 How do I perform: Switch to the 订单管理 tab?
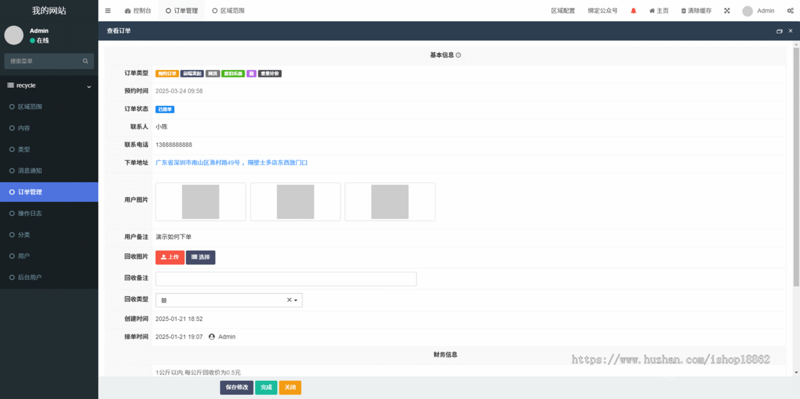182,11
